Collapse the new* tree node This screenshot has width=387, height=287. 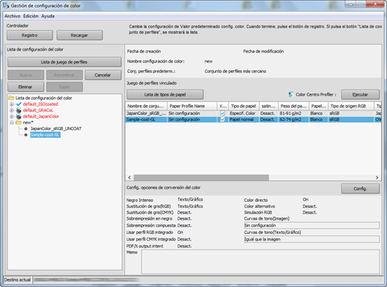[11, 123]
